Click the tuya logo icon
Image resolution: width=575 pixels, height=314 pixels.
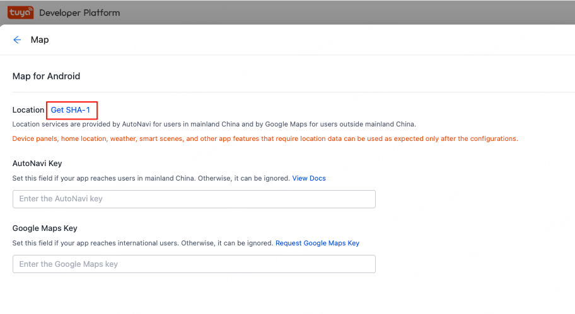tap(21, 13)
